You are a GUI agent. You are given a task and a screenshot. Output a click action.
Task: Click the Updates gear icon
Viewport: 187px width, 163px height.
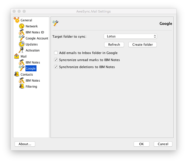(x=22, y=44)
